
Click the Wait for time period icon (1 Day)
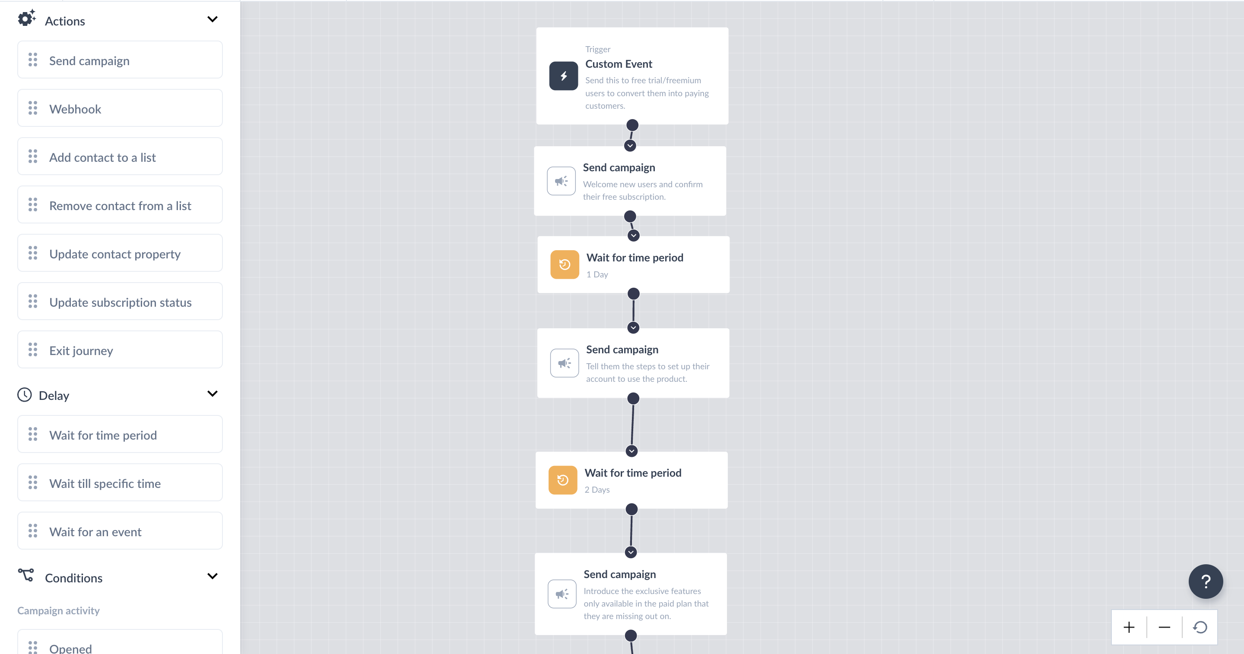point(564,264)
